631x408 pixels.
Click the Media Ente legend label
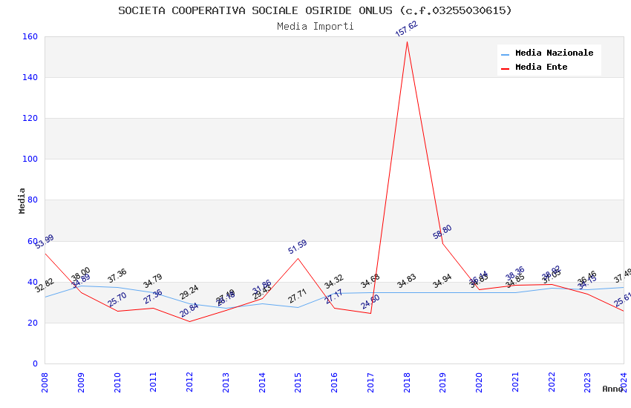(x=541, y=67)
